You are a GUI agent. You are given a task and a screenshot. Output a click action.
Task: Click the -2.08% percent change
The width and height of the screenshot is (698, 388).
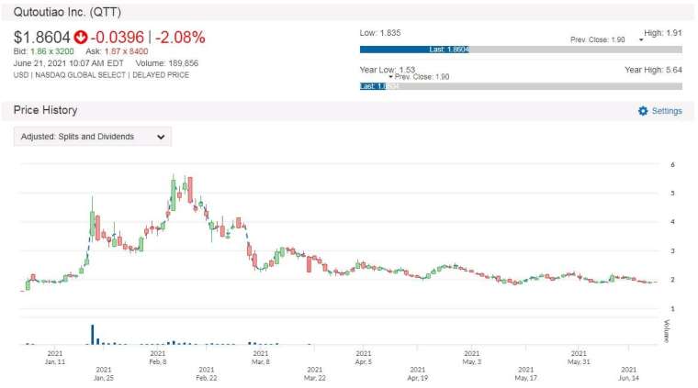180,38
